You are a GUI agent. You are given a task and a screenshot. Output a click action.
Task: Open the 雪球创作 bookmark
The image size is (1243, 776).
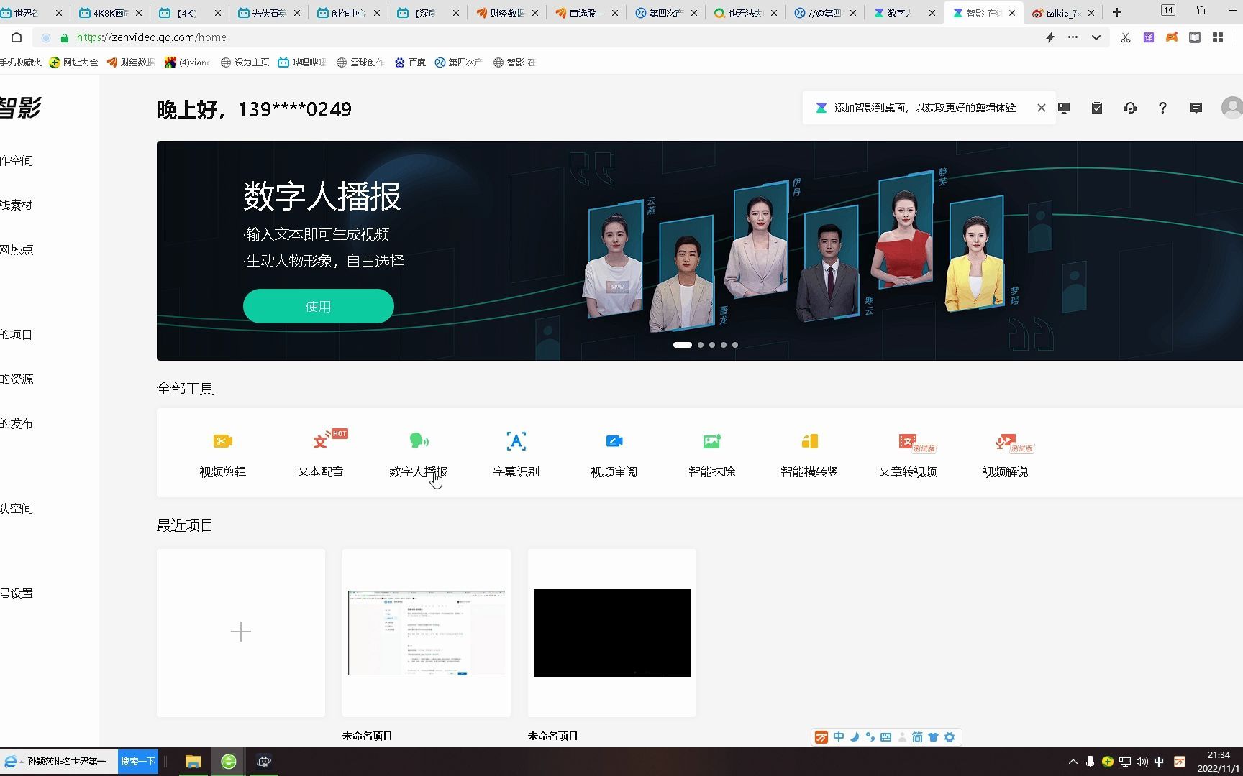360,63
